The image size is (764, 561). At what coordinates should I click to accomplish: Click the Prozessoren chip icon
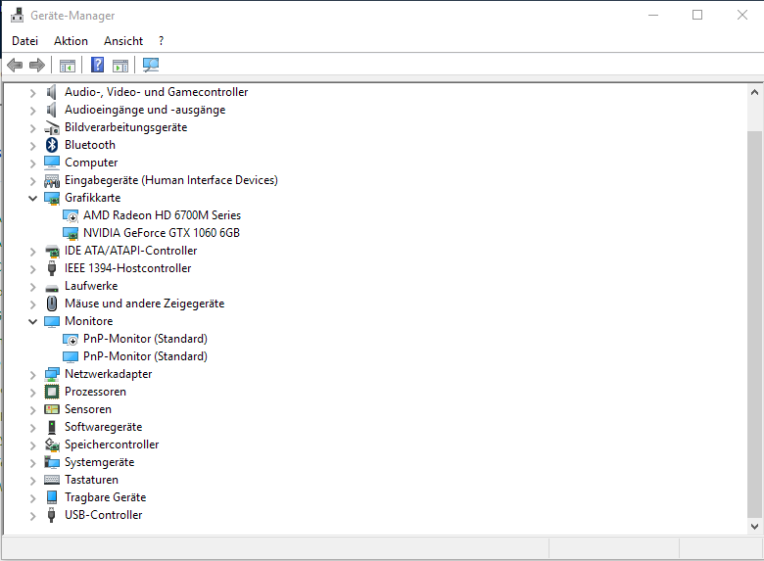coord(52,392)
